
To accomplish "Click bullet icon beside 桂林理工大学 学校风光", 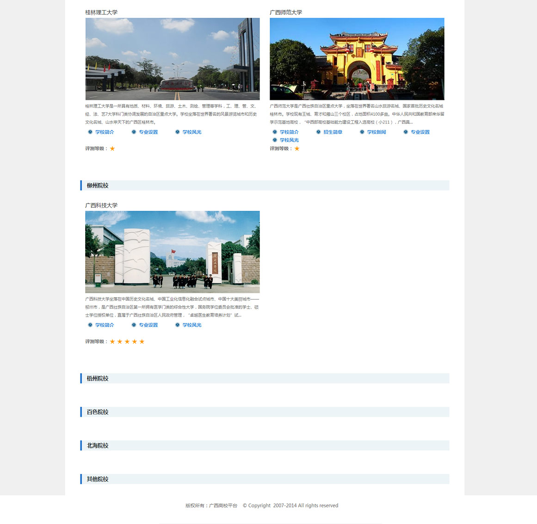I will [178, 132].
